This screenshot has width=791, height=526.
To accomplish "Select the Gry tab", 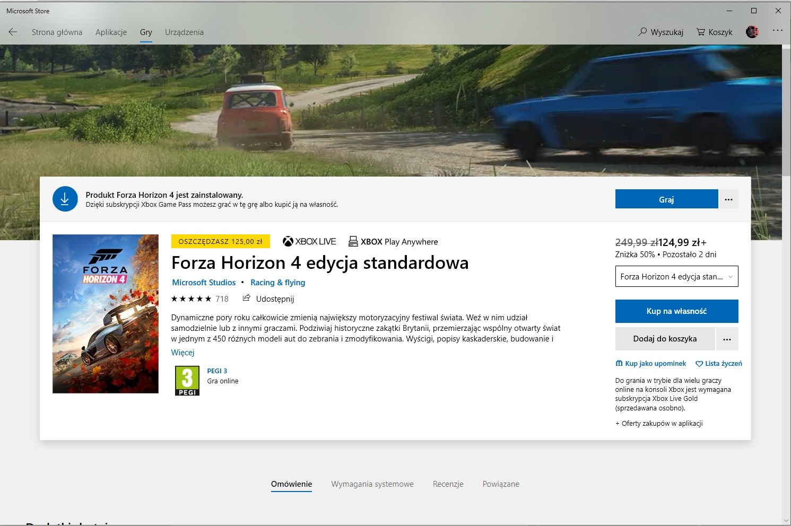I will [x=146, y=32].
